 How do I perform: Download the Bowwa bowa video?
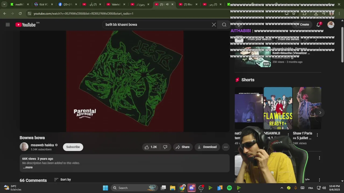tap(207, 147)
